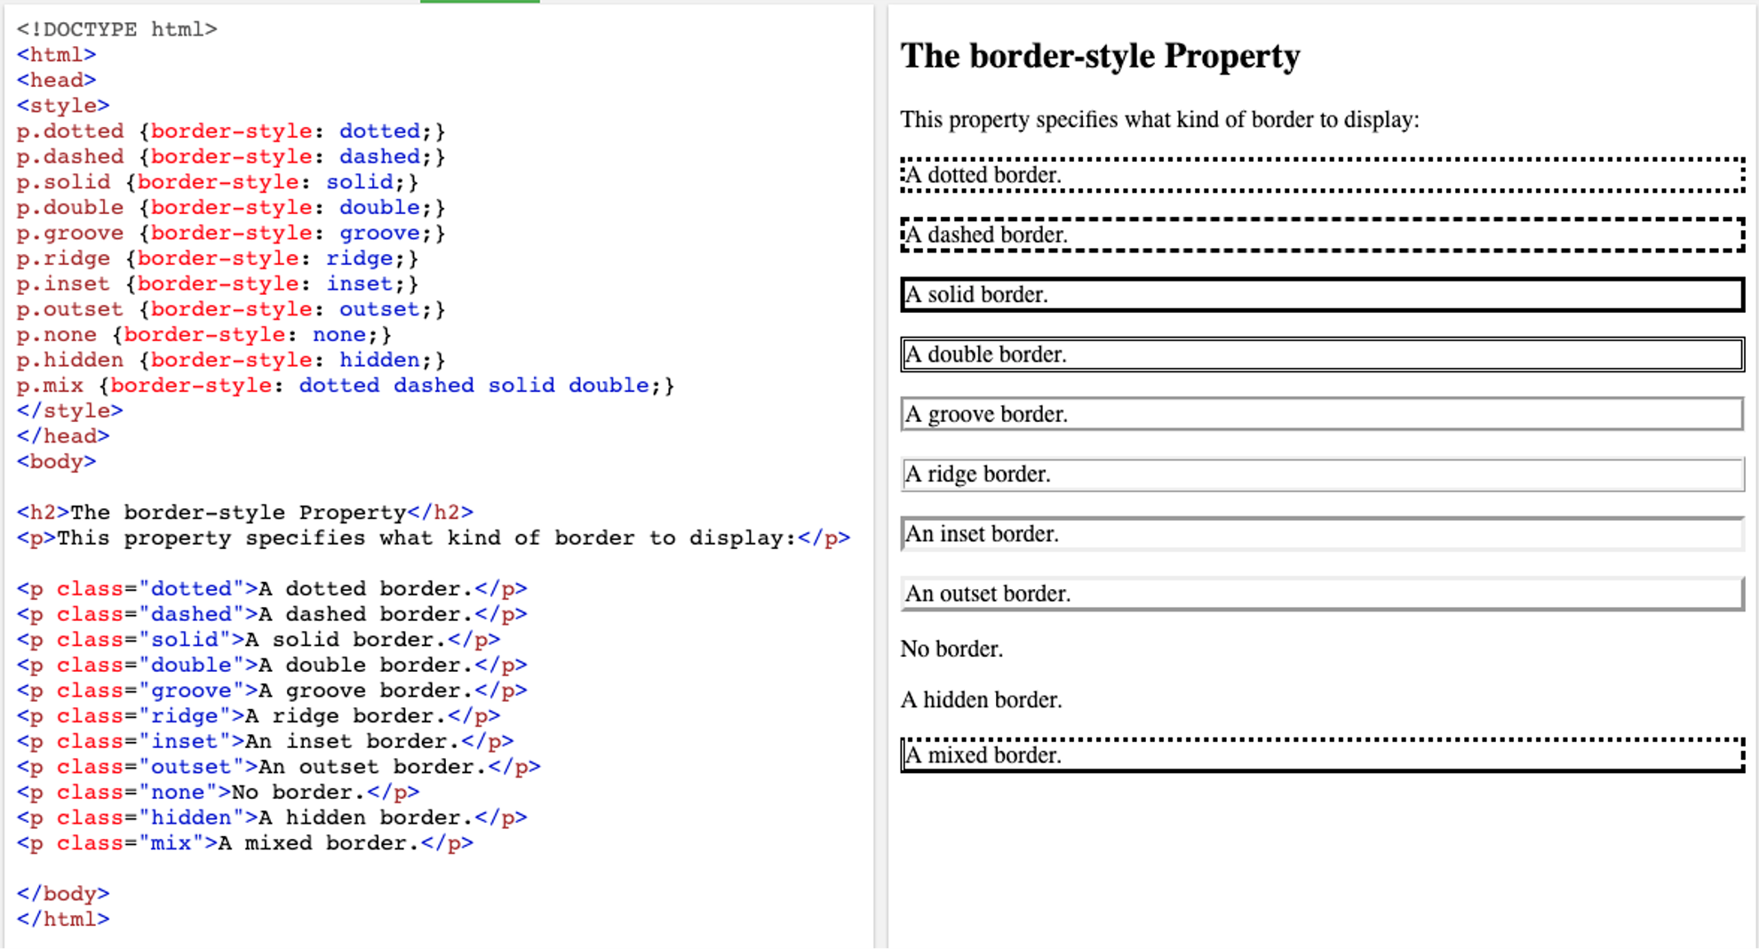This screenshot has width=1759, height=949.
Task: Click the closing </body> tag
Action: tap(63, 894)
